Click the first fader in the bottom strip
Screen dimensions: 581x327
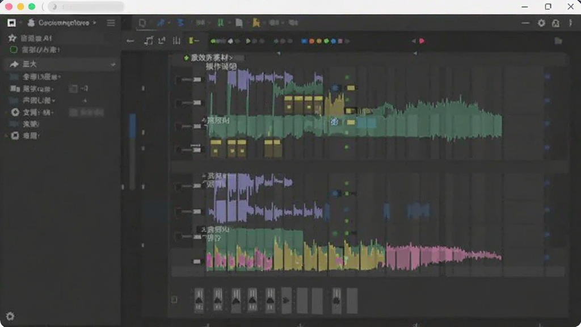[x=199, y=300]
